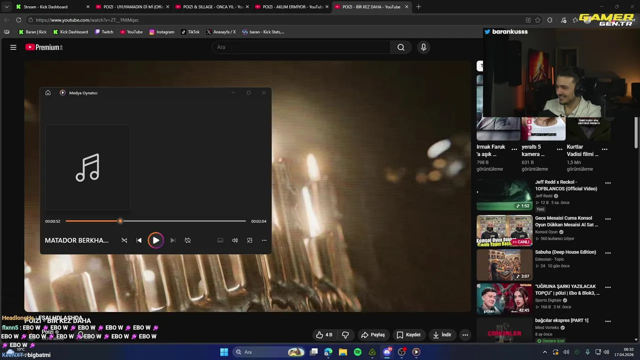Click the taskbar Ara search field

coord(270,352)
